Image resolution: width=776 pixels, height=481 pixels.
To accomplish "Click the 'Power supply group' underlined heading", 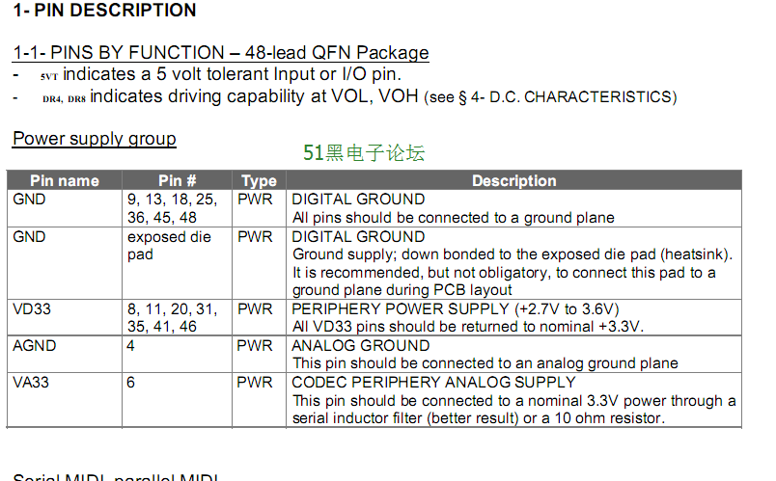I will 95,139.
